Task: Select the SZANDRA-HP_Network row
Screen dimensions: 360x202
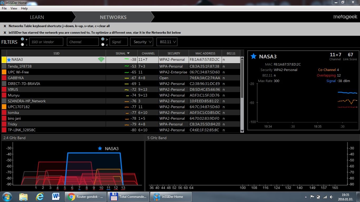Action: [121, 101]
